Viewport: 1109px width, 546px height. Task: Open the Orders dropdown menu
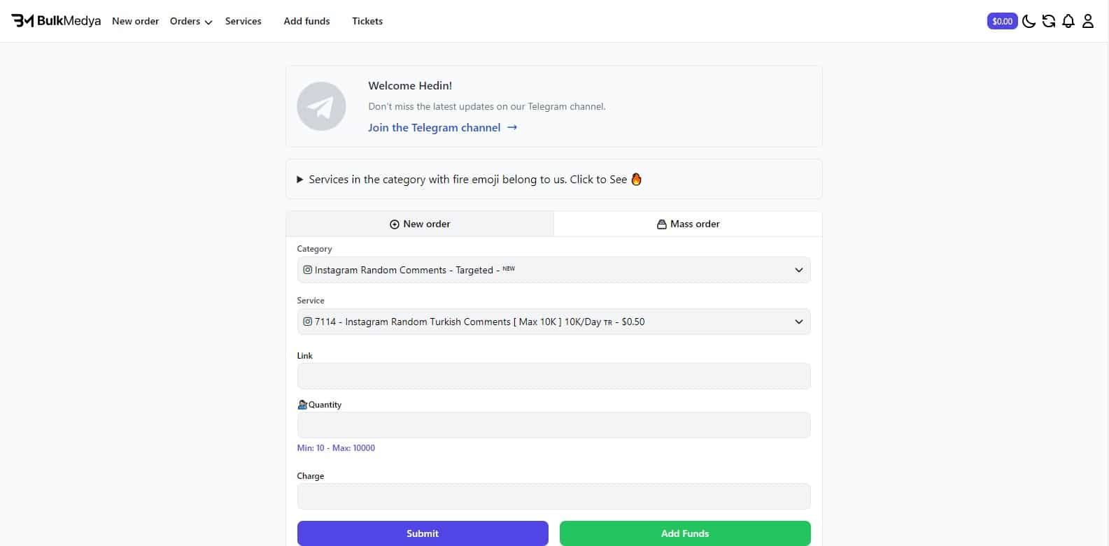tap(190, 21)
